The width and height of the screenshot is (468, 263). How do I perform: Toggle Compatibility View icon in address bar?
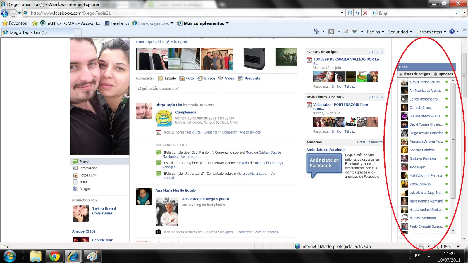click(350, 13)
